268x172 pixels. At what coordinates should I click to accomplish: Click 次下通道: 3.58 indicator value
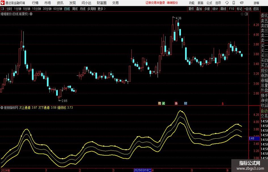(x=47, y=107)
